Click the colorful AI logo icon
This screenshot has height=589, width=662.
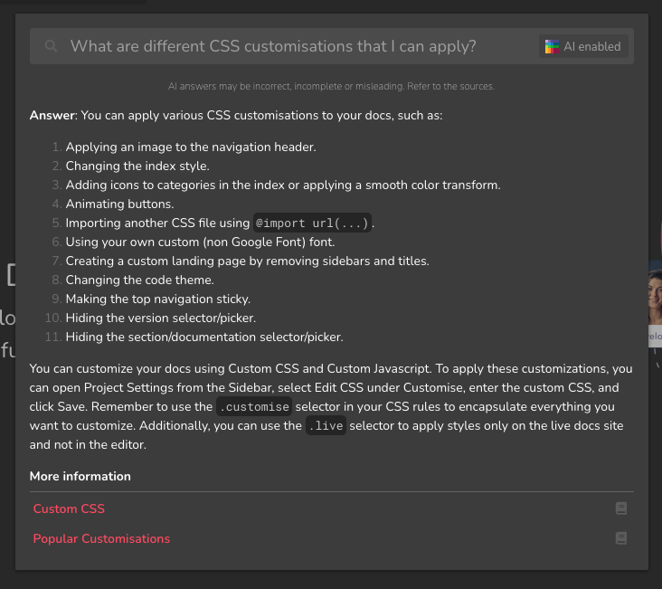(x=552, y=47)
